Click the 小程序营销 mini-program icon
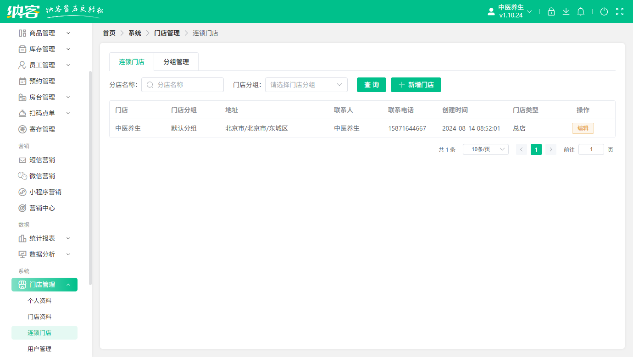The image size is (633, 357). [x=22, y=192]
